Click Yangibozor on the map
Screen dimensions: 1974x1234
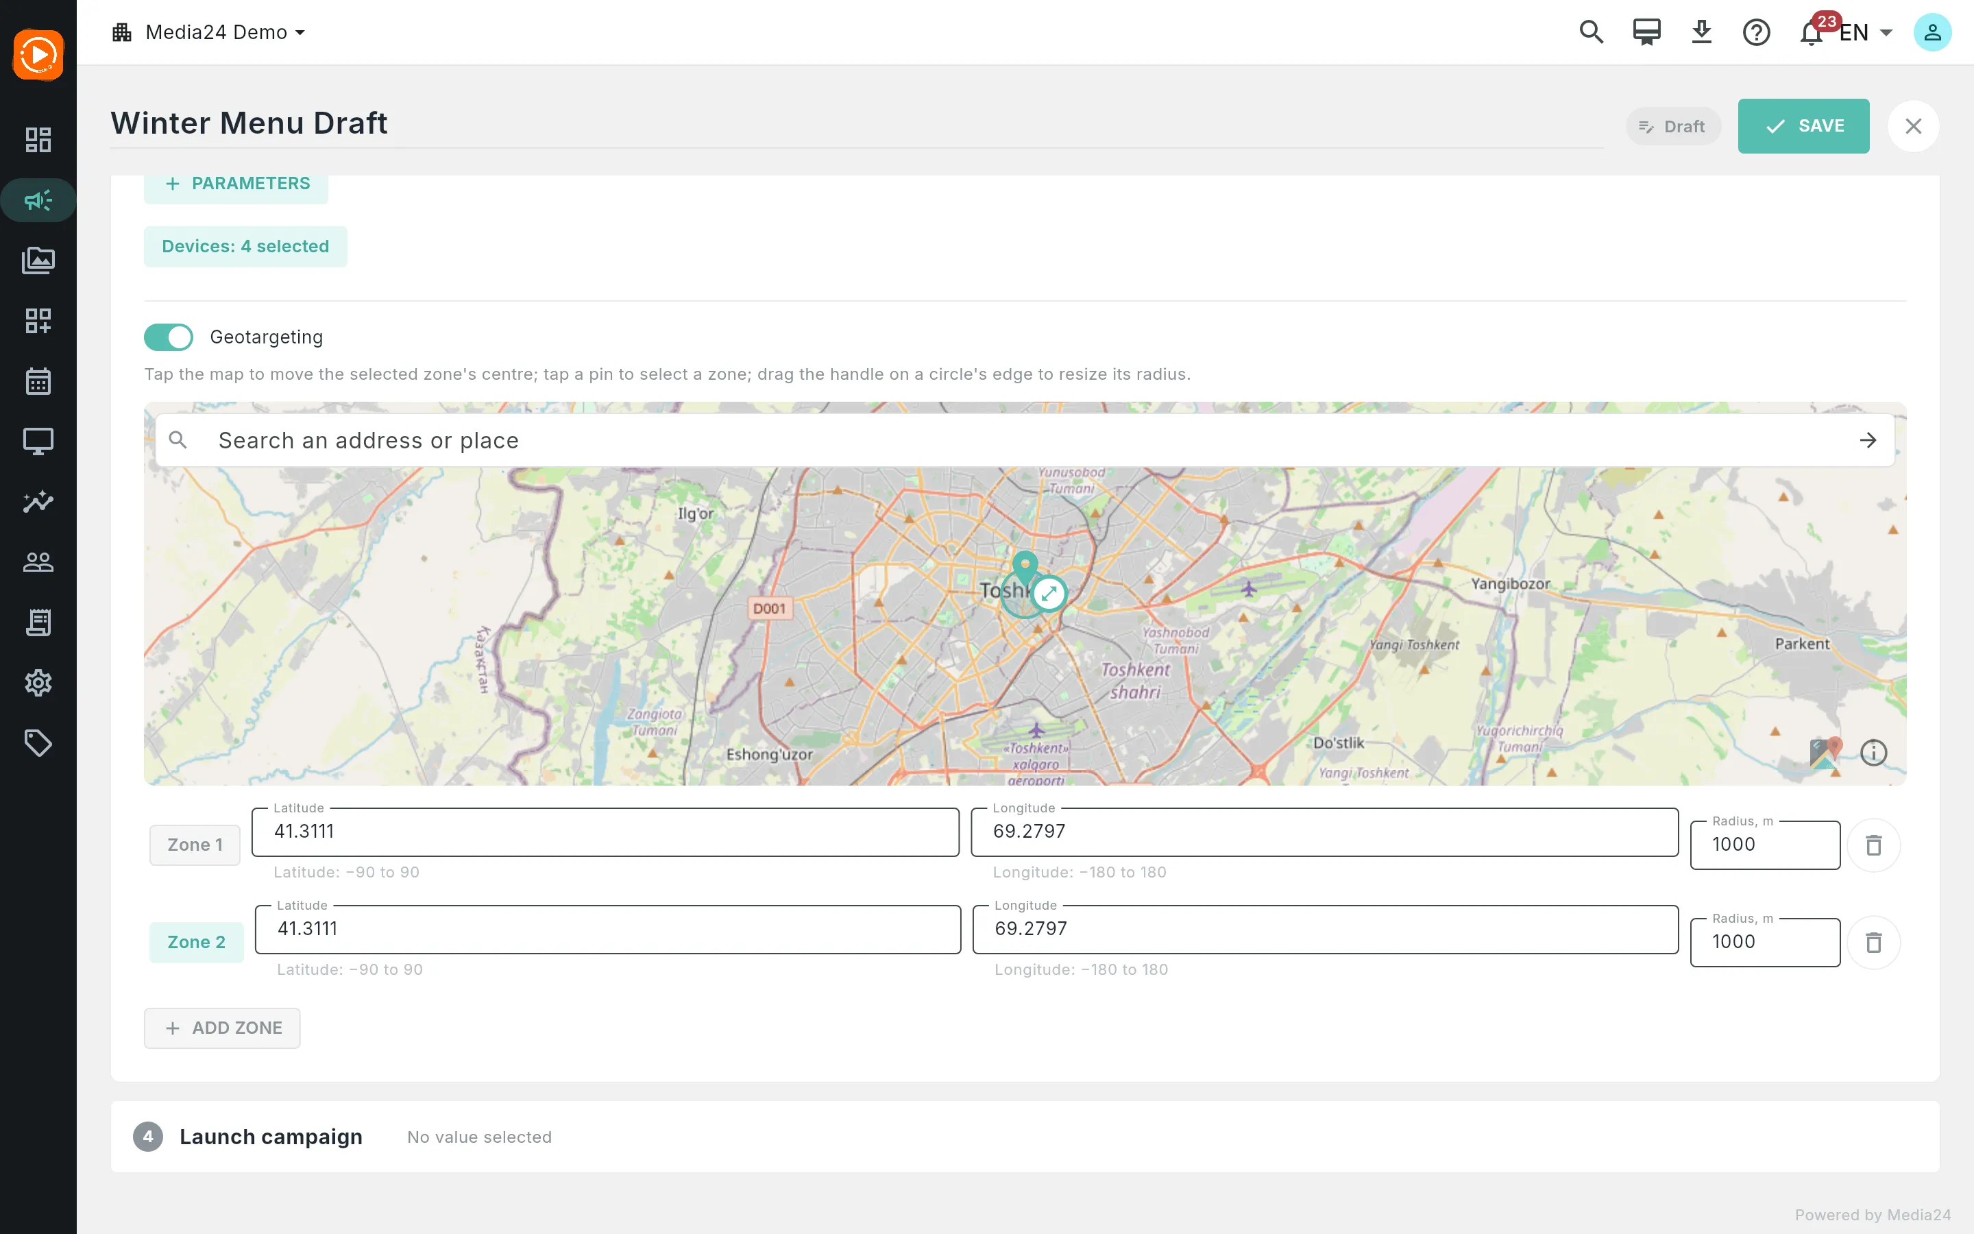(1511, 583)
